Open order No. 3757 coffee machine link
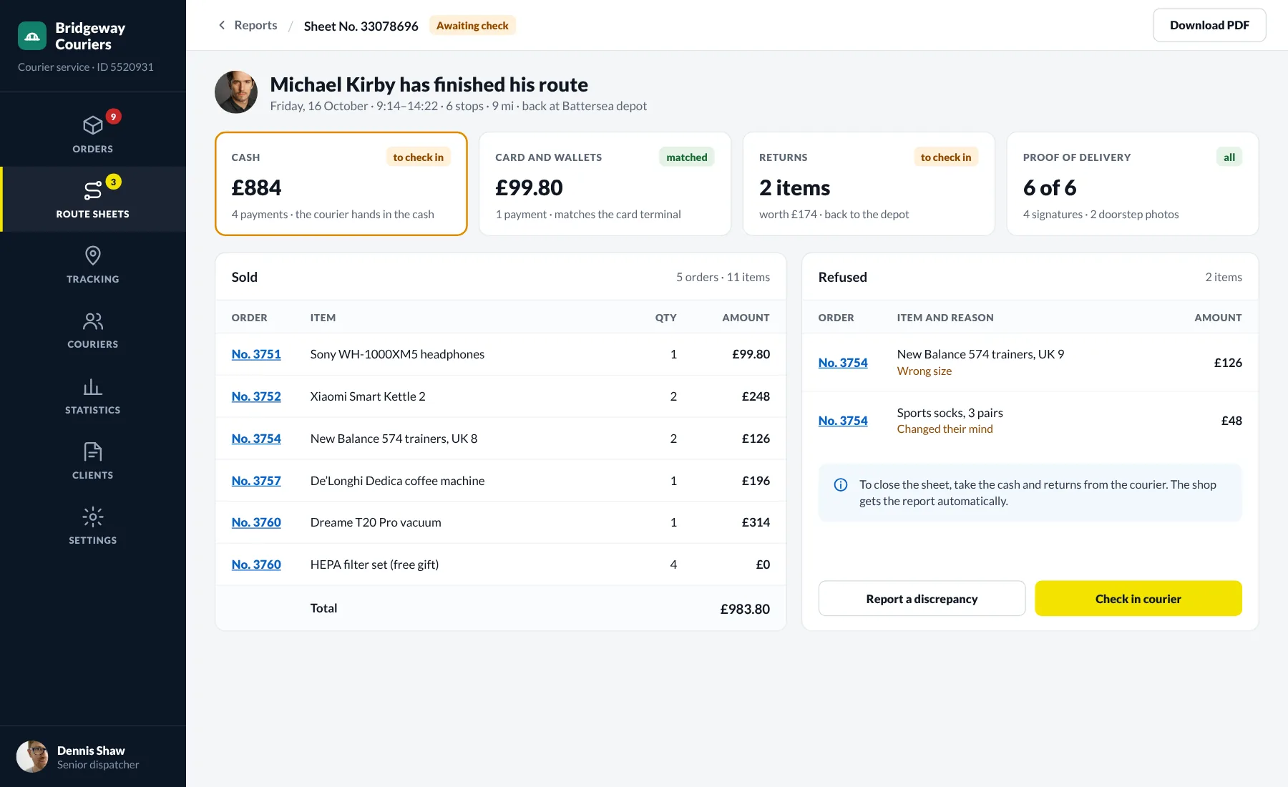Screen dimensions: 1288x787 coord(256,481)
